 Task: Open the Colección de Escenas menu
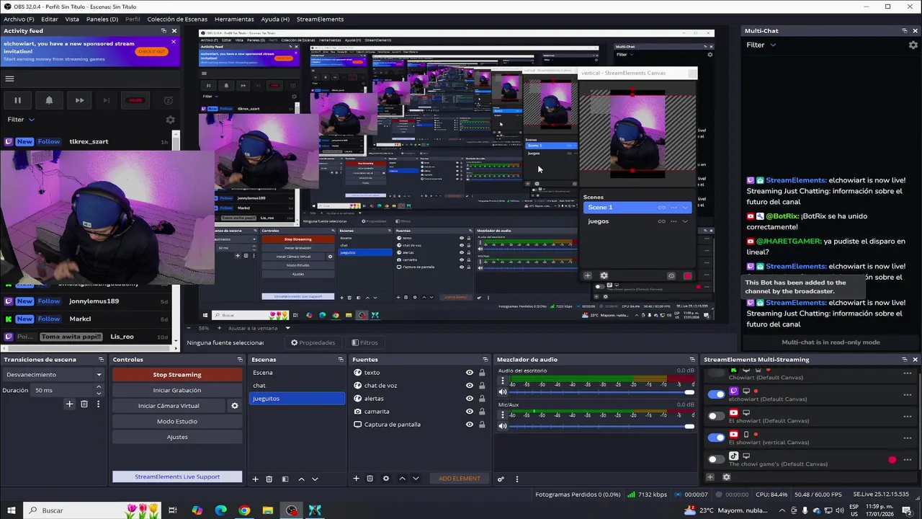click(177, 19)
